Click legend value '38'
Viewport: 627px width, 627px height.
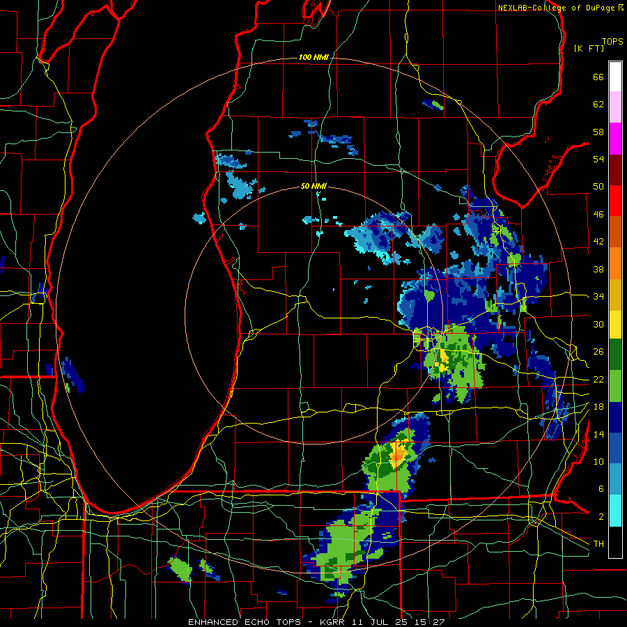coord(598,270)
